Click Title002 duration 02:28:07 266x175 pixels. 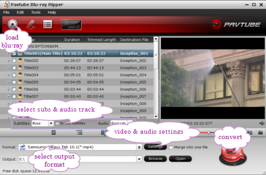(x=73, y=61)
